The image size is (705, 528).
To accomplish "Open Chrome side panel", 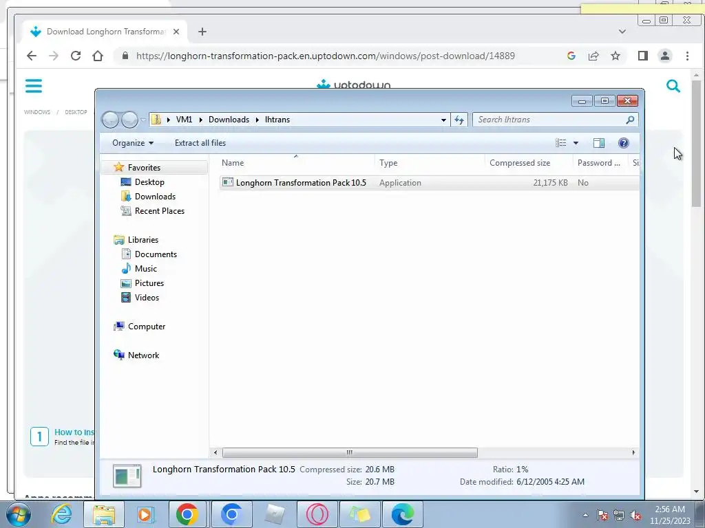I will pos(643,56).
